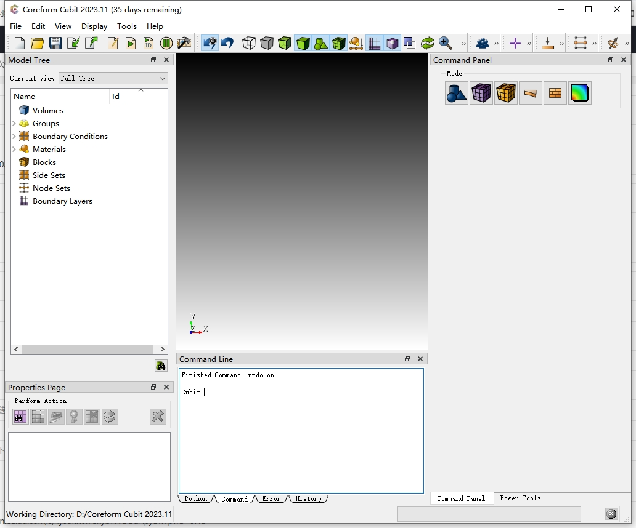Open the Display menu
The height and width of the screenshot is (528, 636).
[94, 26]
